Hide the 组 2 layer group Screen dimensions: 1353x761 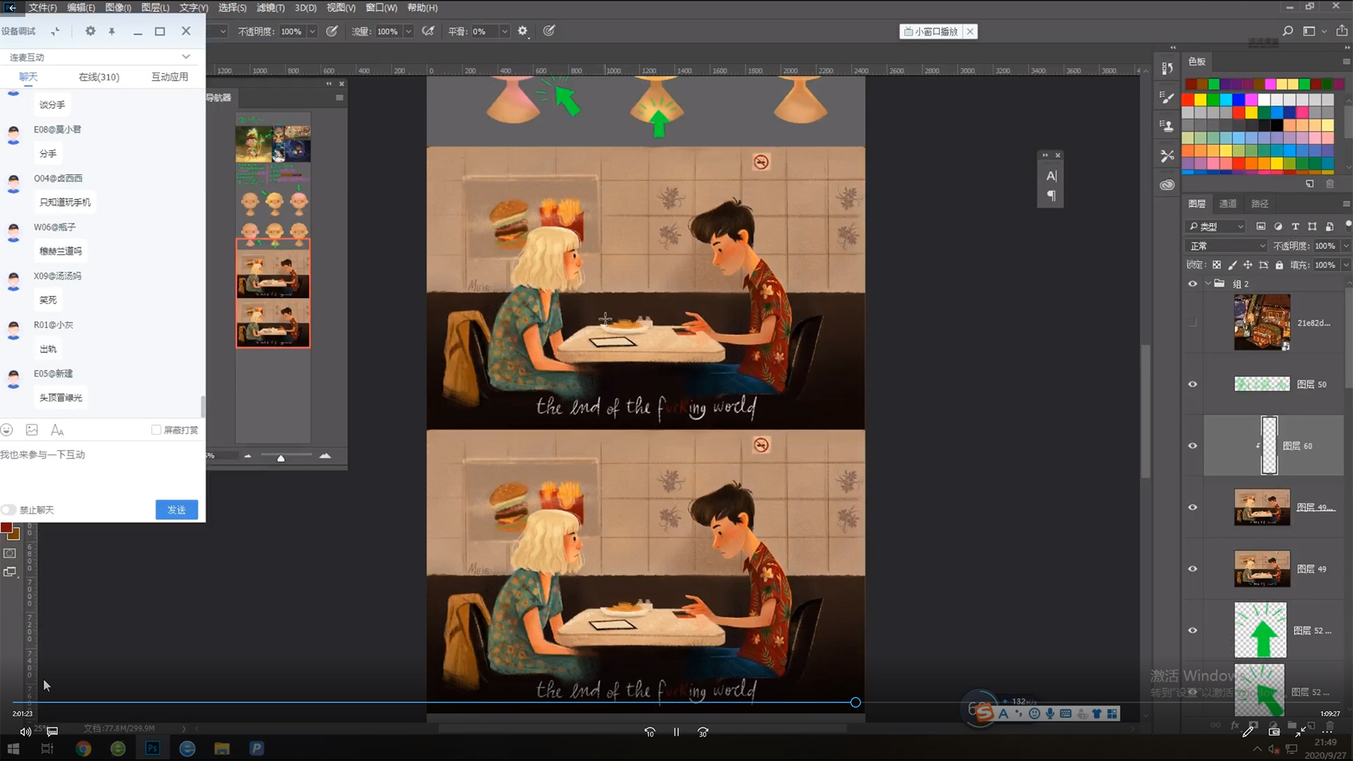point(1192,284)
